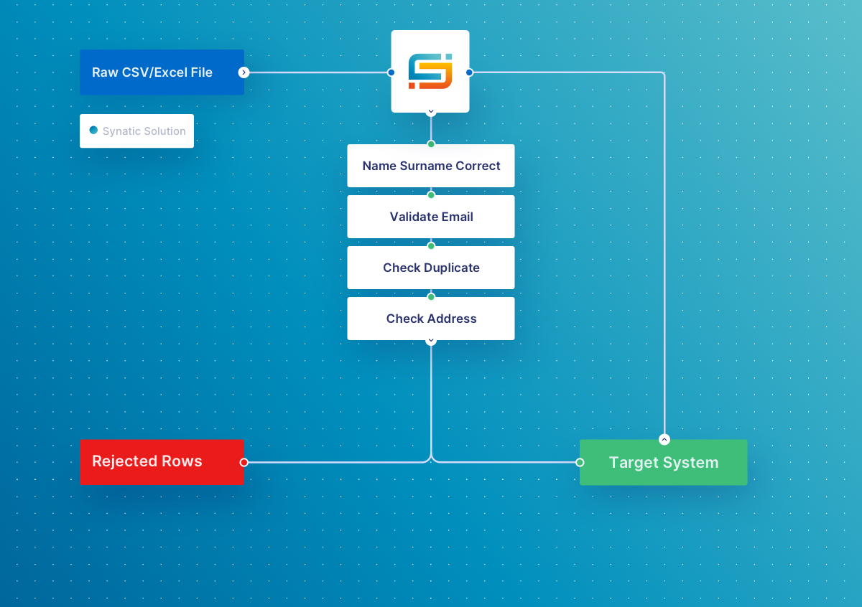This screenshot has width=862, height=607.
Task: Click the arrow connector on Raw CSV/Excel File
Action: [244, 72]
